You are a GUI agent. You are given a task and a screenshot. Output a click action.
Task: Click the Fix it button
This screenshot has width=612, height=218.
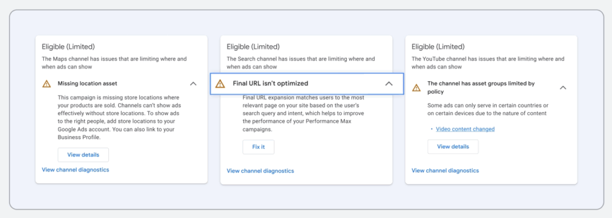pyautogui.click(x=258, y=147)
